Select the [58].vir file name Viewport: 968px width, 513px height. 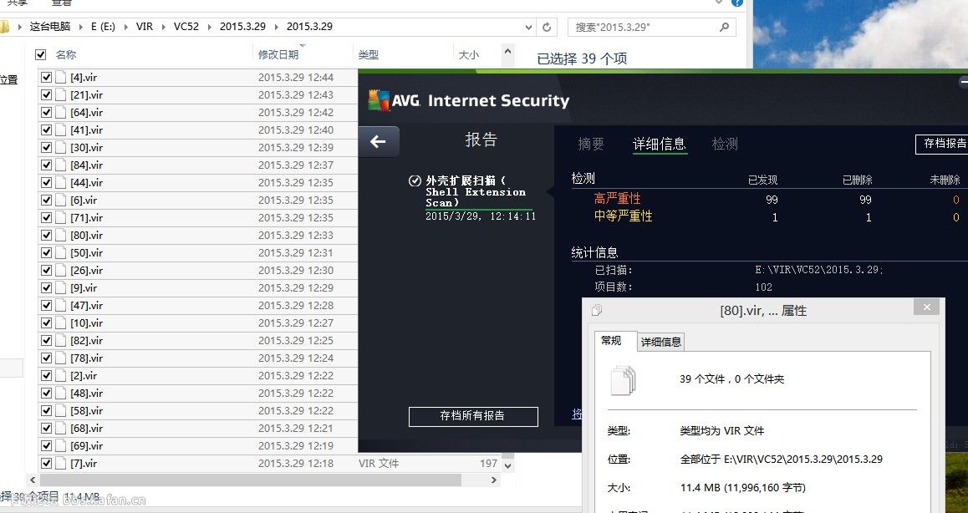tap(86, 410)
